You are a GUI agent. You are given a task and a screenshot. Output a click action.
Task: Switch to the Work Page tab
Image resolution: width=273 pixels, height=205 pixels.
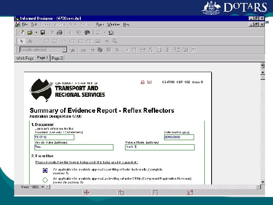point(25,58)
